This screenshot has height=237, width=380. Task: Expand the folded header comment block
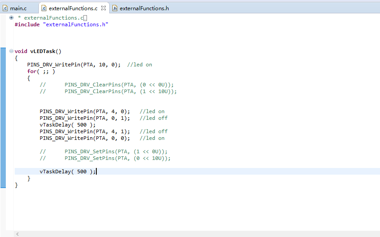(x=11, y=18)
